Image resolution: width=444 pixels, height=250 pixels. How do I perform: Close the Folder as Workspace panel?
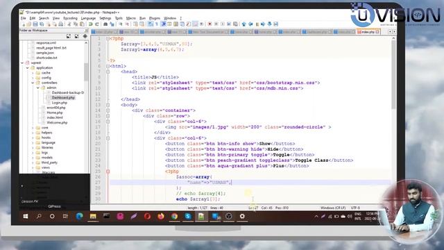click(86, 31)
